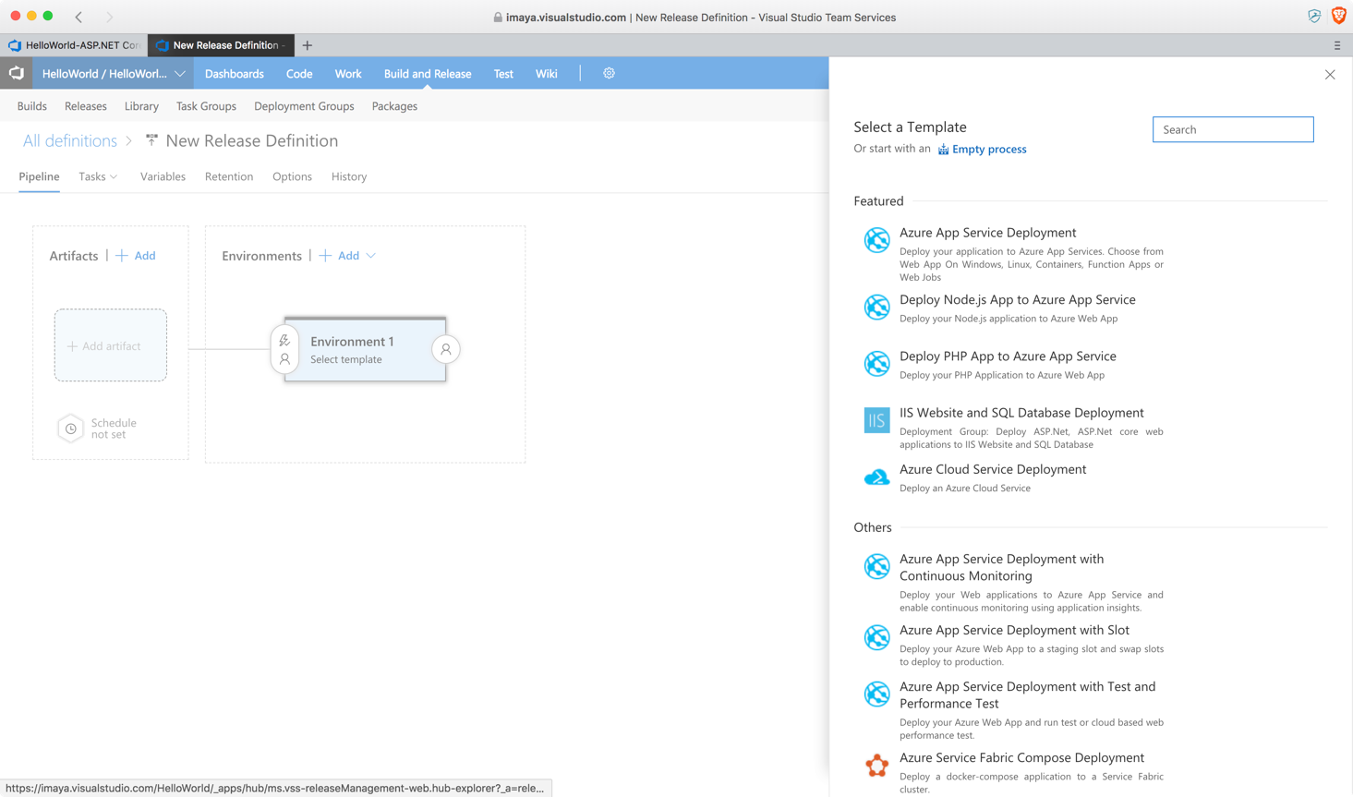Image resolution: width=1353 pixels, height=797 pixels.
Task: Go to Packages sub-tab
Action: (394, 106)
